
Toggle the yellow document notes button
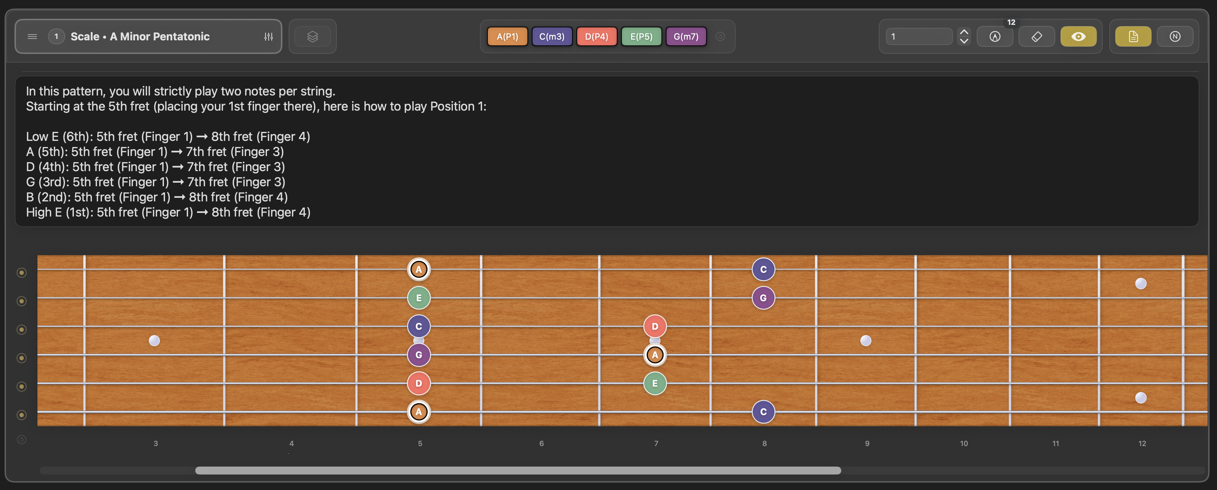coord(1133,36)
